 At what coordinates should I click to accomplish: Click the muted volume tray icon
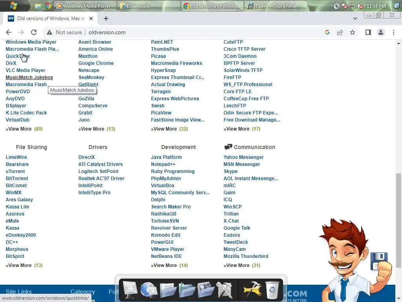point(360,6)
